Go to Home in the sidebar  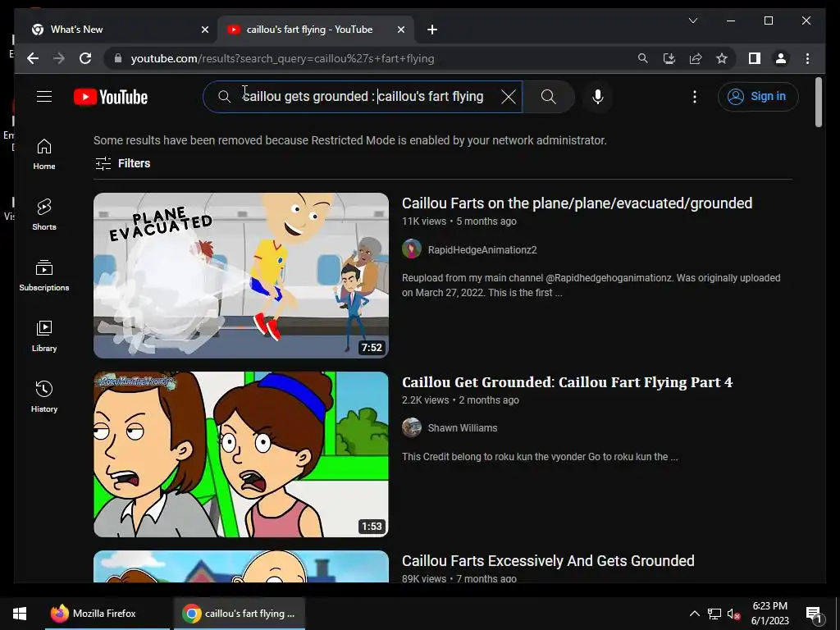(44, 154)
